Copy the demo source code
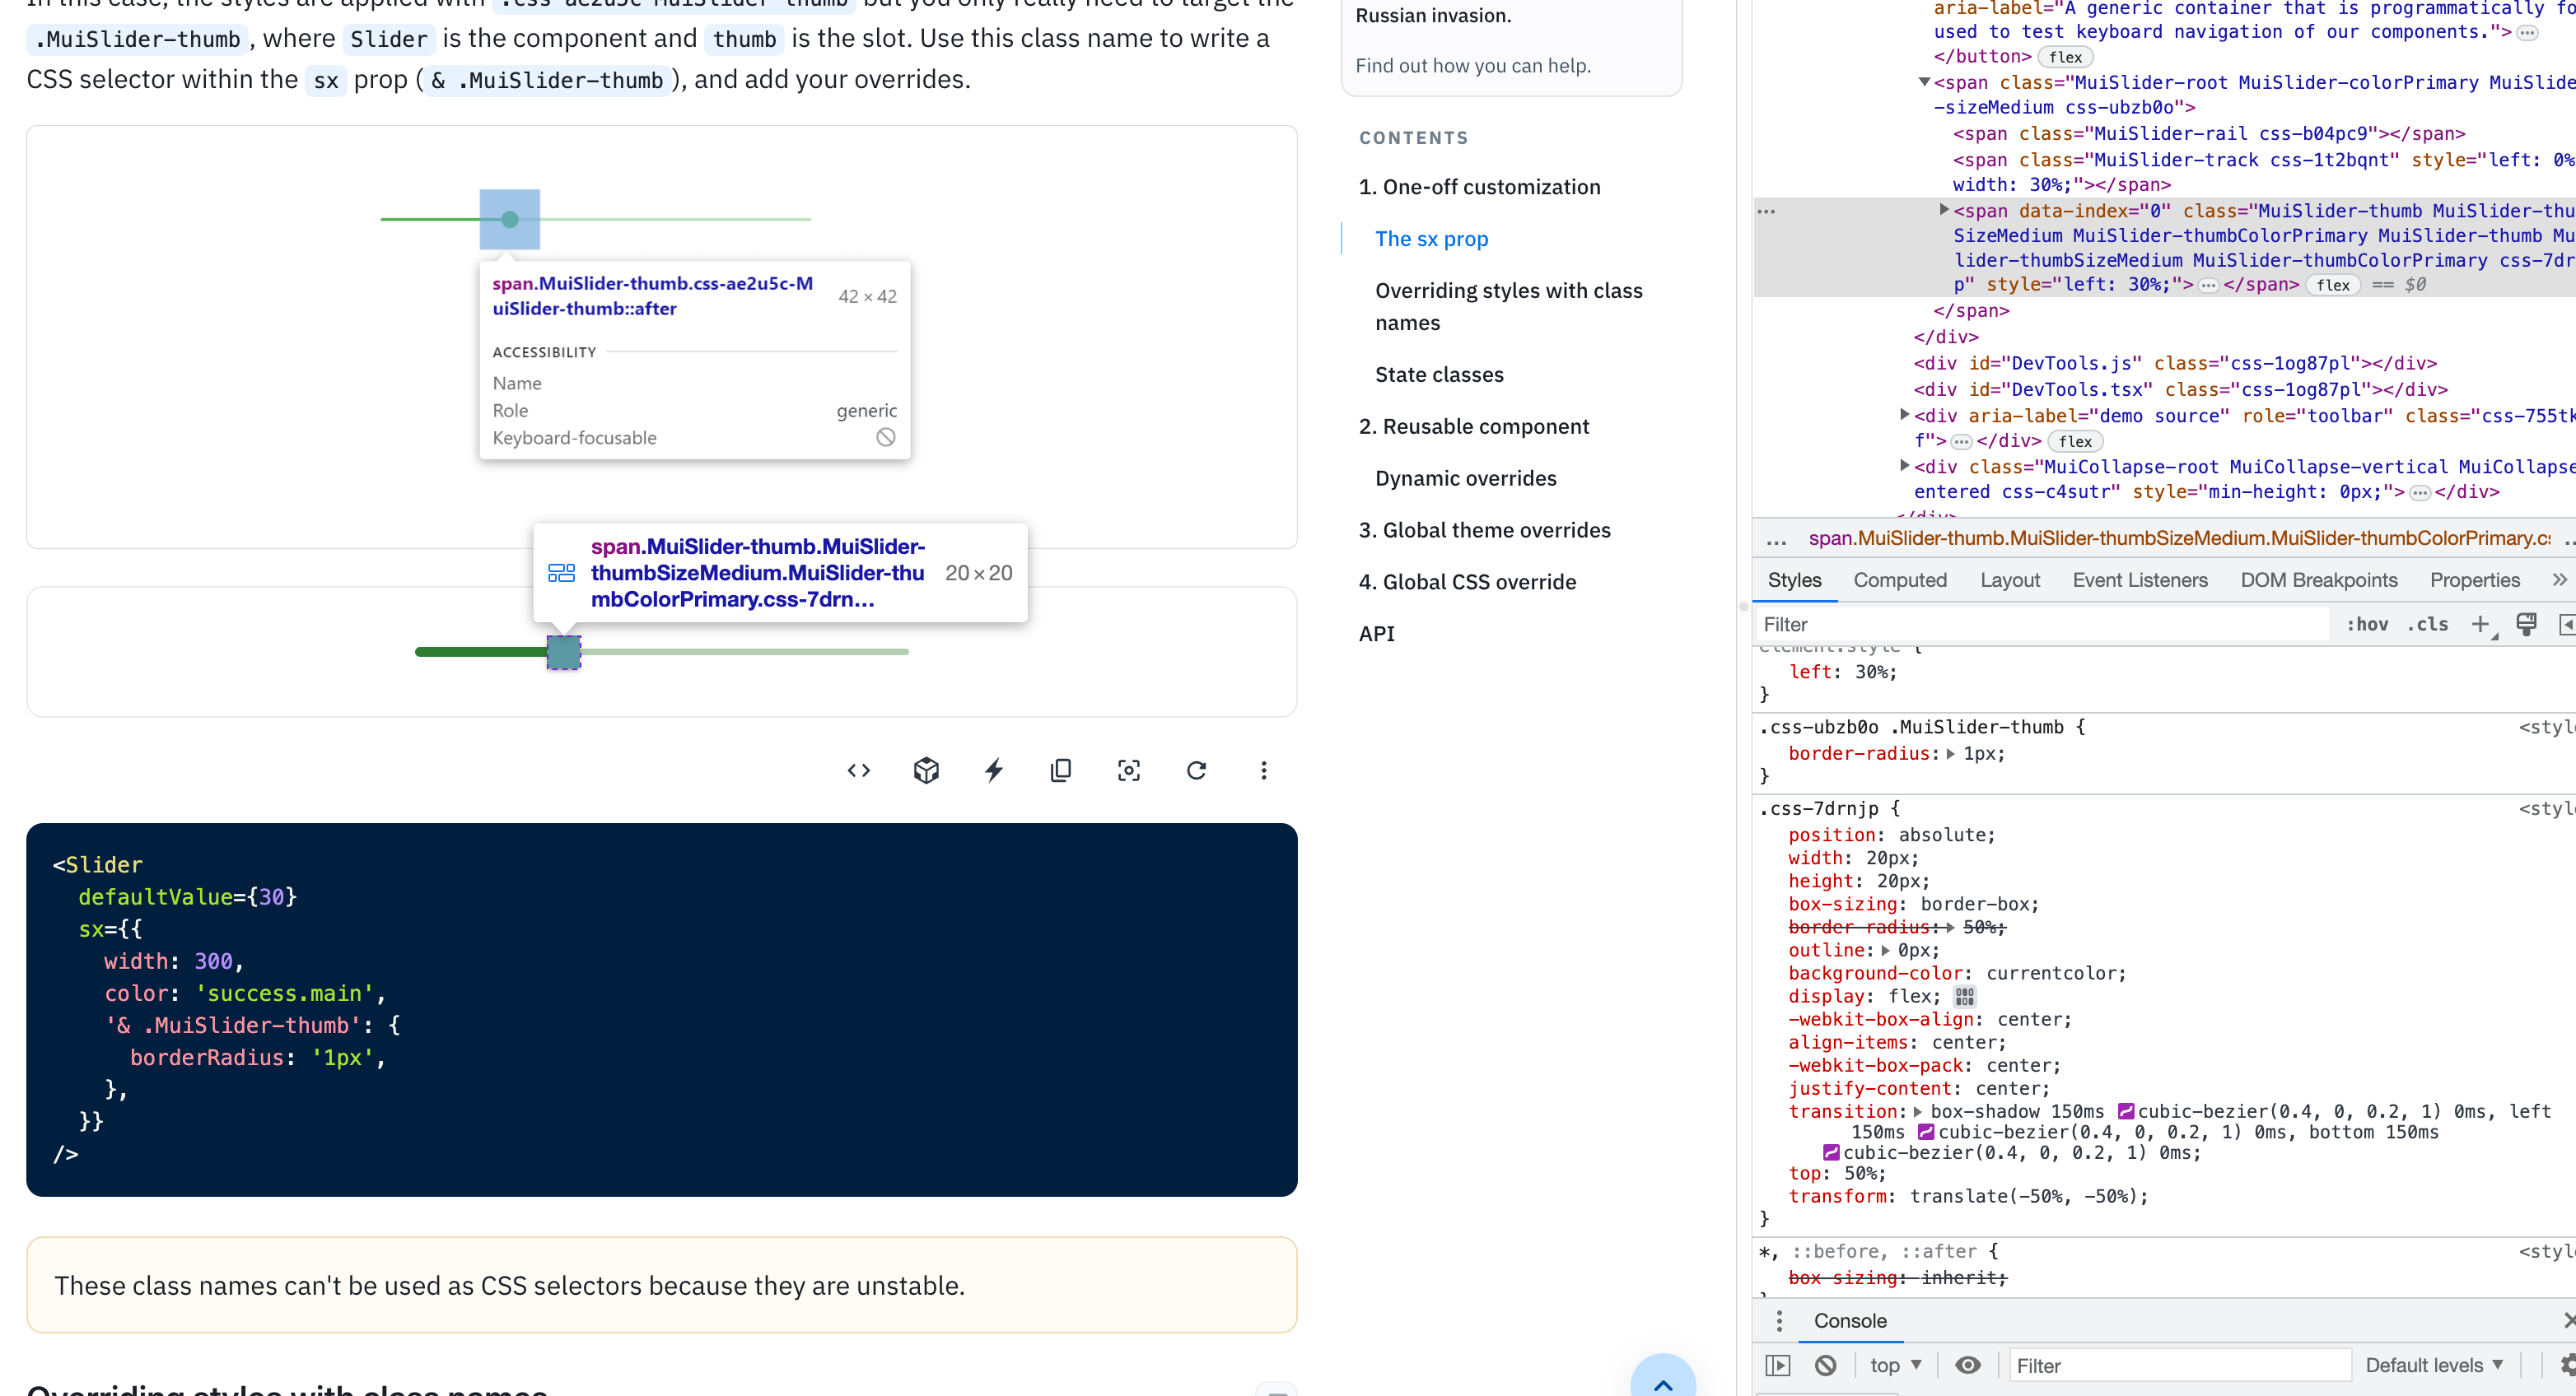Image resolution: width=2576 pixels, height=1396 pixels. click(x=1061, y=770)
